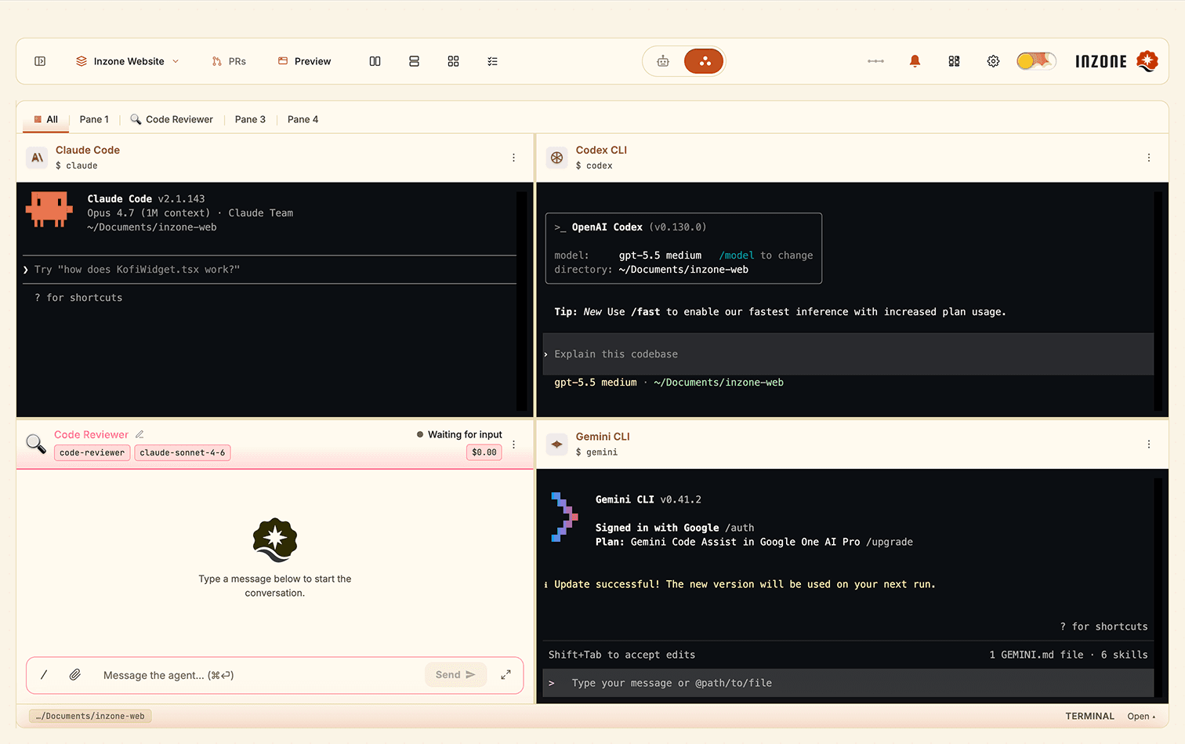The height and width of the screenshot is (744, 1185).
Task: Click the Codex 'Explain this codebase' prompt
Action: [848, 354]
